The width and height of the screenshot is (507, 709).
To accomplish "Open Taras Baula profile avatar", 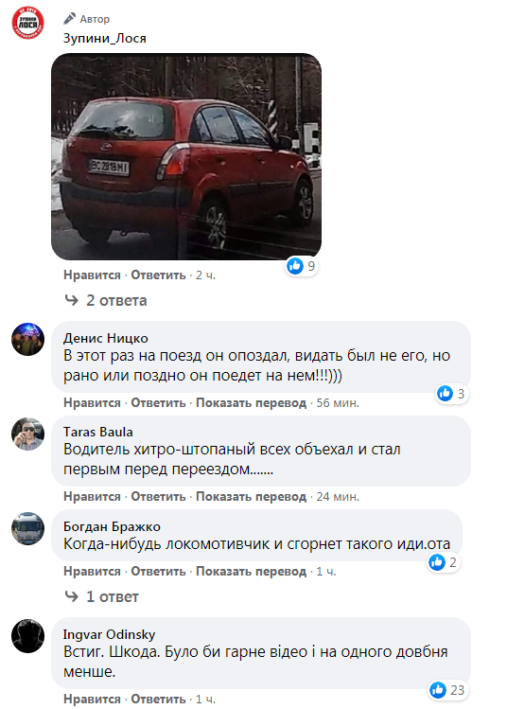I will click(x=27, y=434).
